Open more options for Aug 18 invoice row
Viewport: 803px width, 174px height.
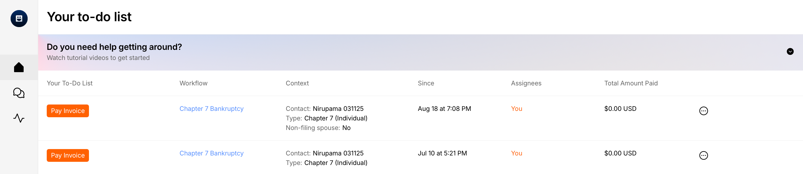pyautogui.click(x=703, y=111)
